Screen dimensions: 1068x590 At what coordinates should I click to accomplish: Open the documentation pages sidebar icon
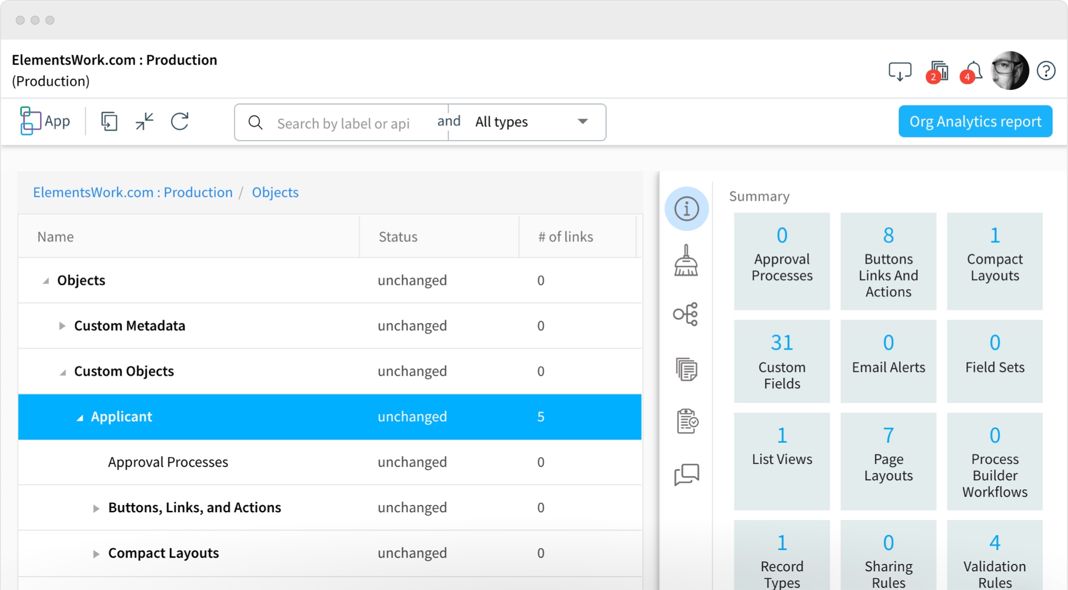coord(686,369)
